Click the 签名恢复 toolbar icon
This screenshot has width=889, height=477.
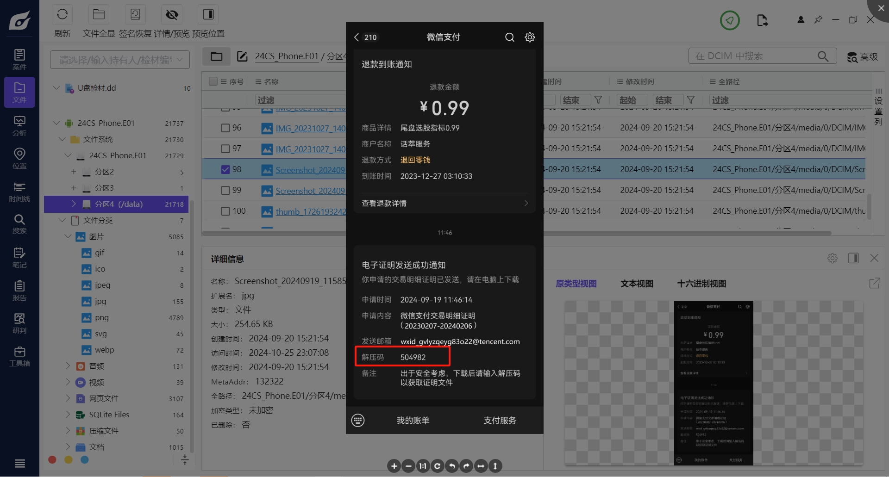coord(135,14)
